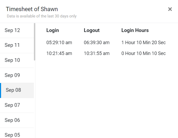
Task: Select the highlighted Sep 08 entry
Action: coord(14,90)
